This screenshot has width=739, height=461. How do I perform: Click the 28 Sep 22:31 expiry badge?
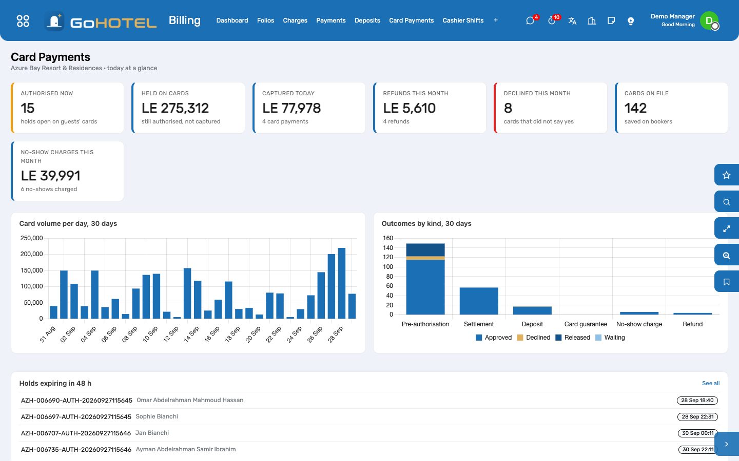click(697, 416)
